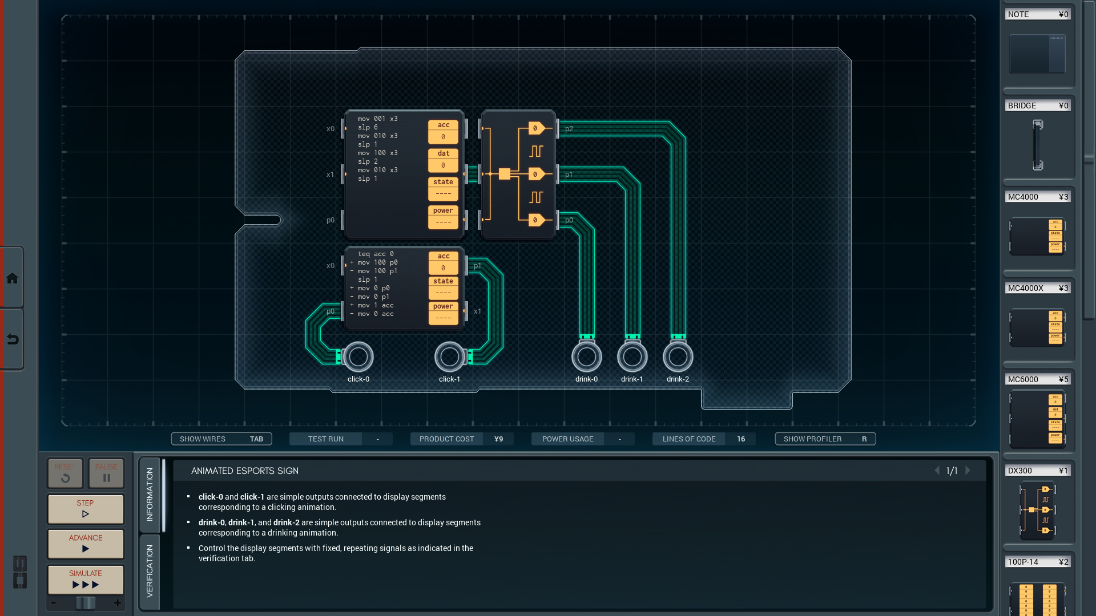Click the Pause simulation button
1096x616 pixels.
(x=106, y=473)
